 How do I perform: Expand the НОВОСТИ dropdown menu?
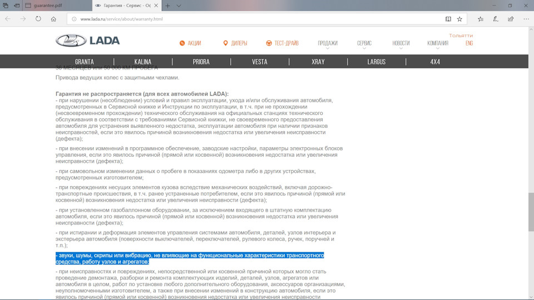[400, 43]
